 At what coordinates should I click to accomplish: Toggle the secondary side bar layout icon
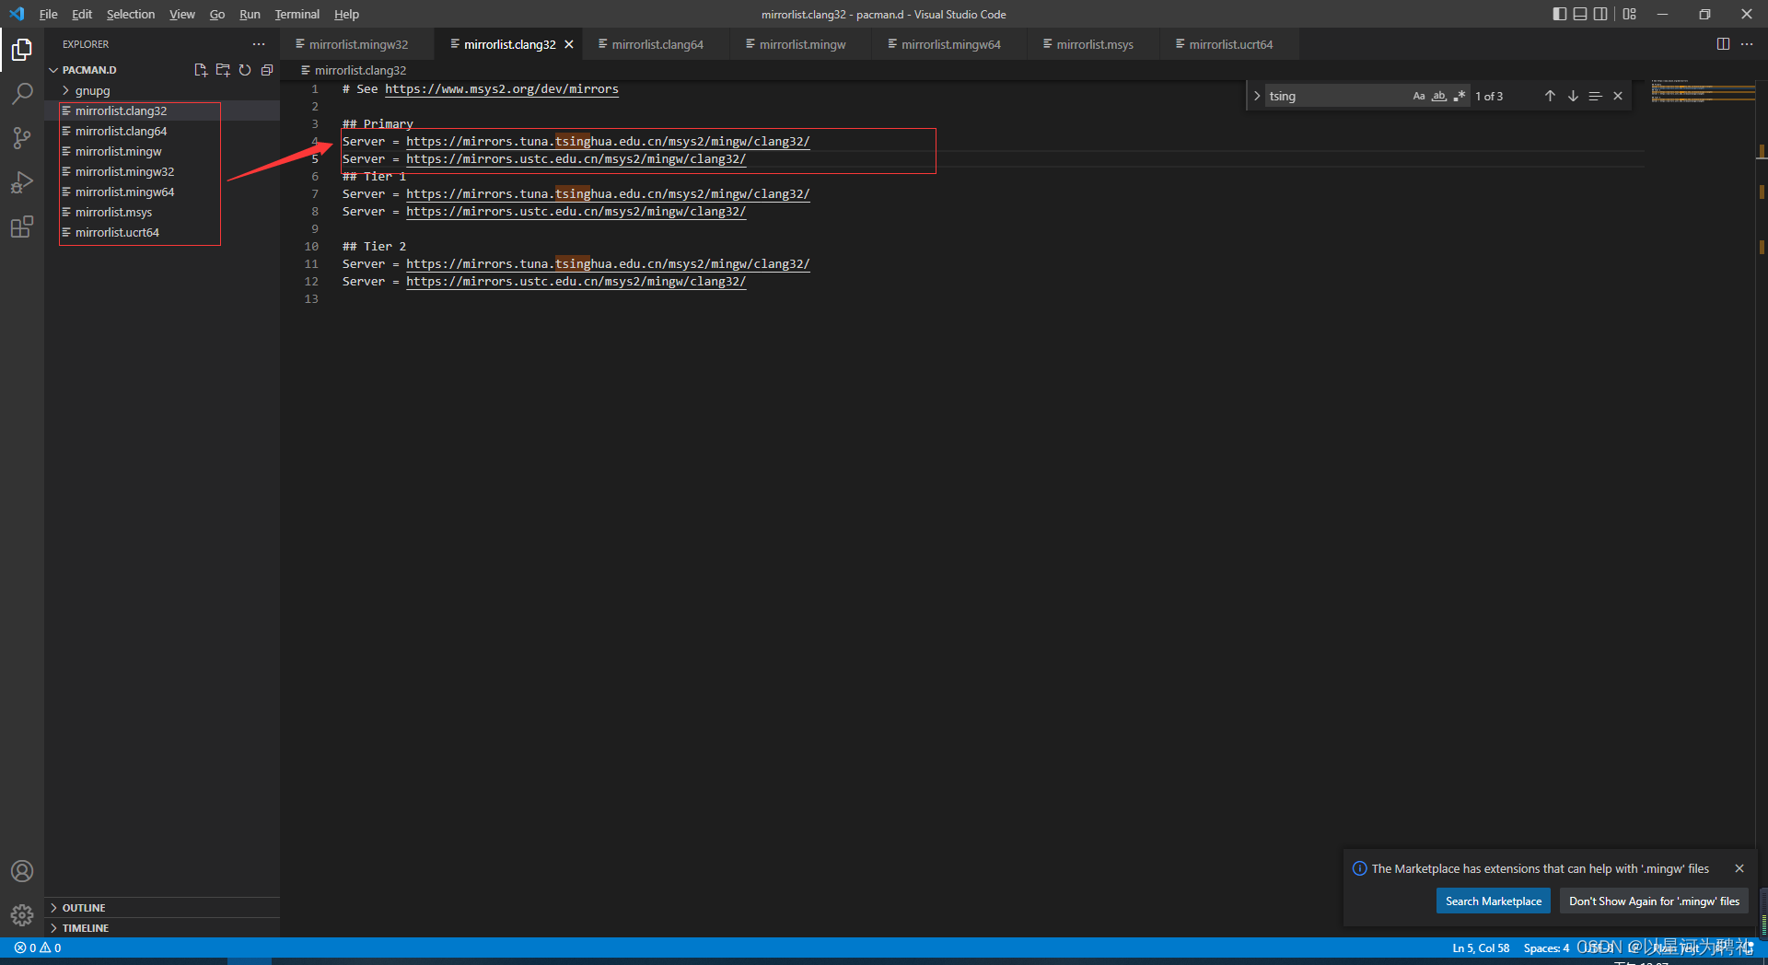pyautogui.click(x=1601, y=14)
